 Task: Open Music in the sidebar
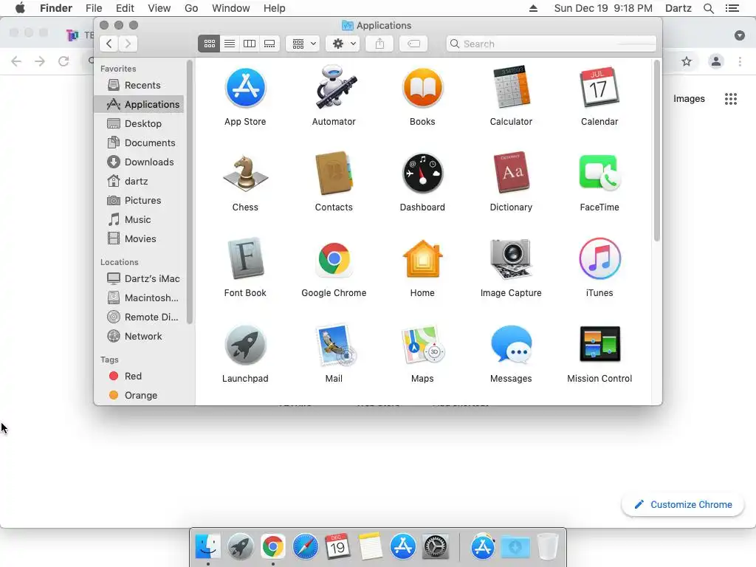(139, 220)
